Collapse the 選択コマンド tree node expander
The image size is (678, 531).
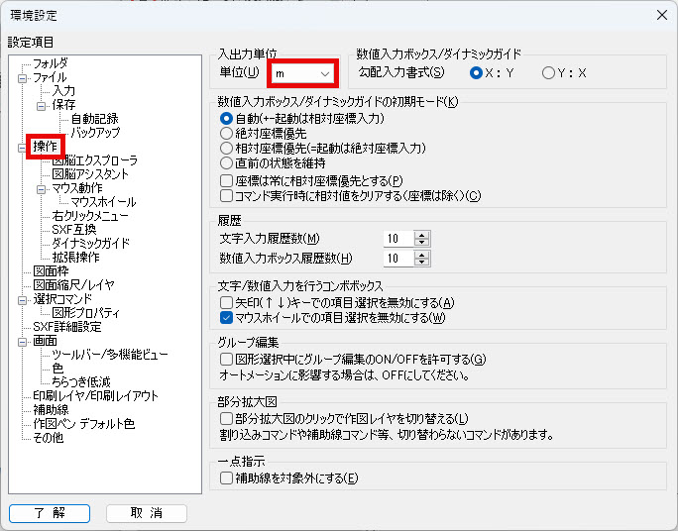pos(23,299)
